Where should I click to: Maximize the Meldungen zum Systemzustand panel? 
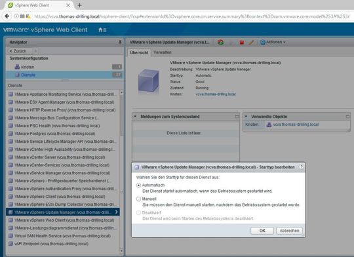(237, 117)
